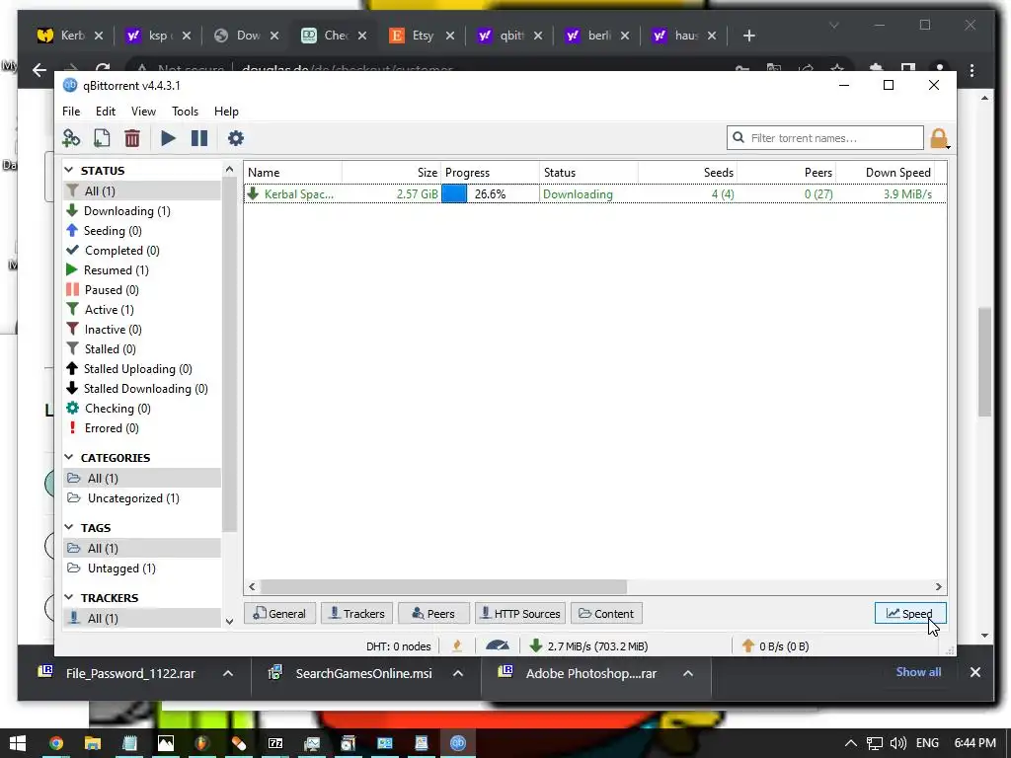Switch to the HTTP Sources tab
The image size is (1011, 758).
click(x=520, y=613)
